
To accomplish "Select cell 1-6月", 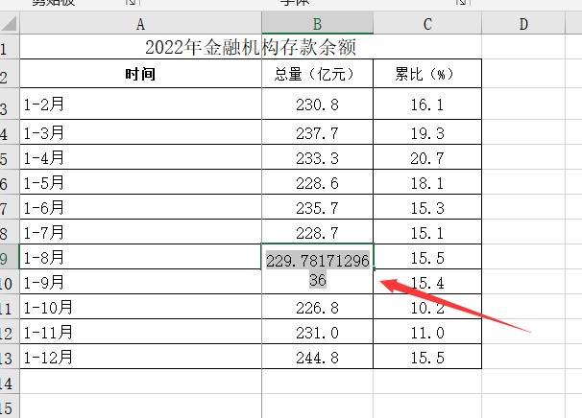I will [x=140, y=207].
